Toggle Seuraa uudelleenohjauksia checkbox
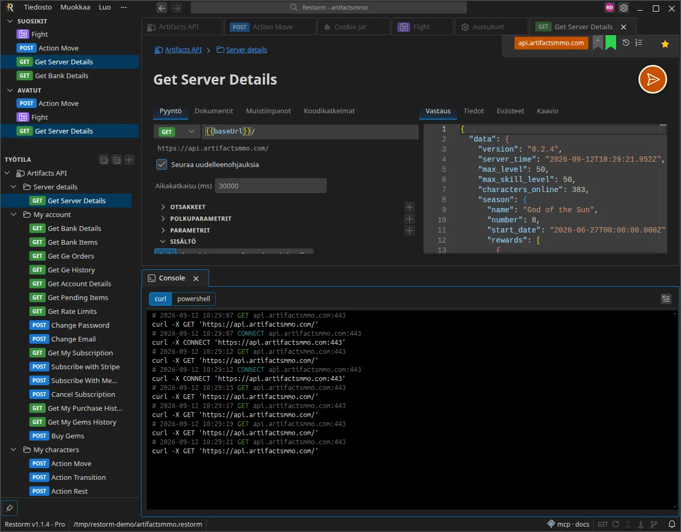Viewport: 681px width, 532px height. 162,164
